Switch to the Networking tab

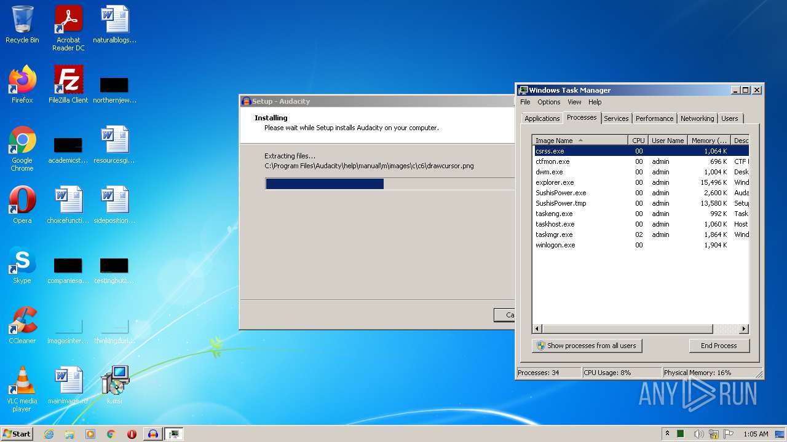pos(697,118)
